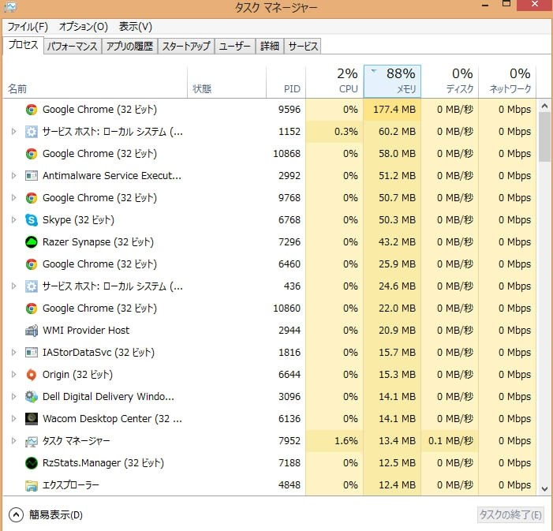Expand the Dell Digital Delivery row

point(13,397)
